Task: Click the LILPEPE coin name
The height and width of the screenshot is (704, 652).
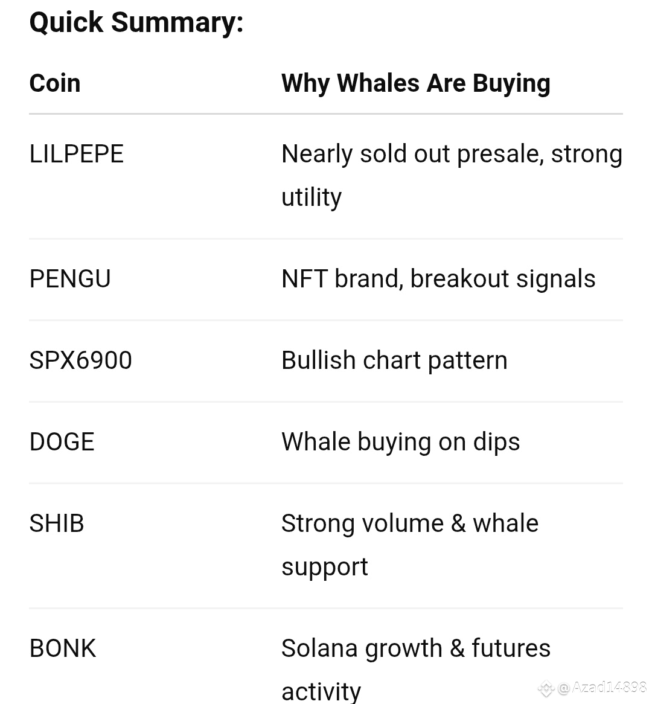Action: click(x=76, y=154)
